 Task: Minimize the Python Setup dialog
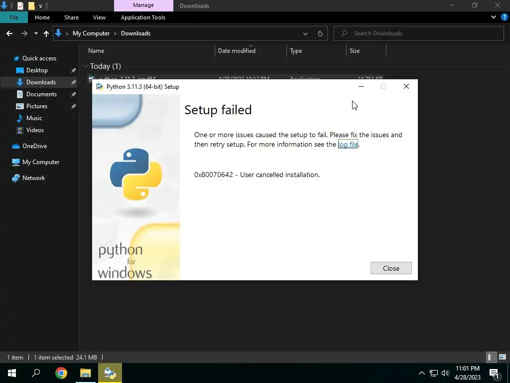click(361, 86)
